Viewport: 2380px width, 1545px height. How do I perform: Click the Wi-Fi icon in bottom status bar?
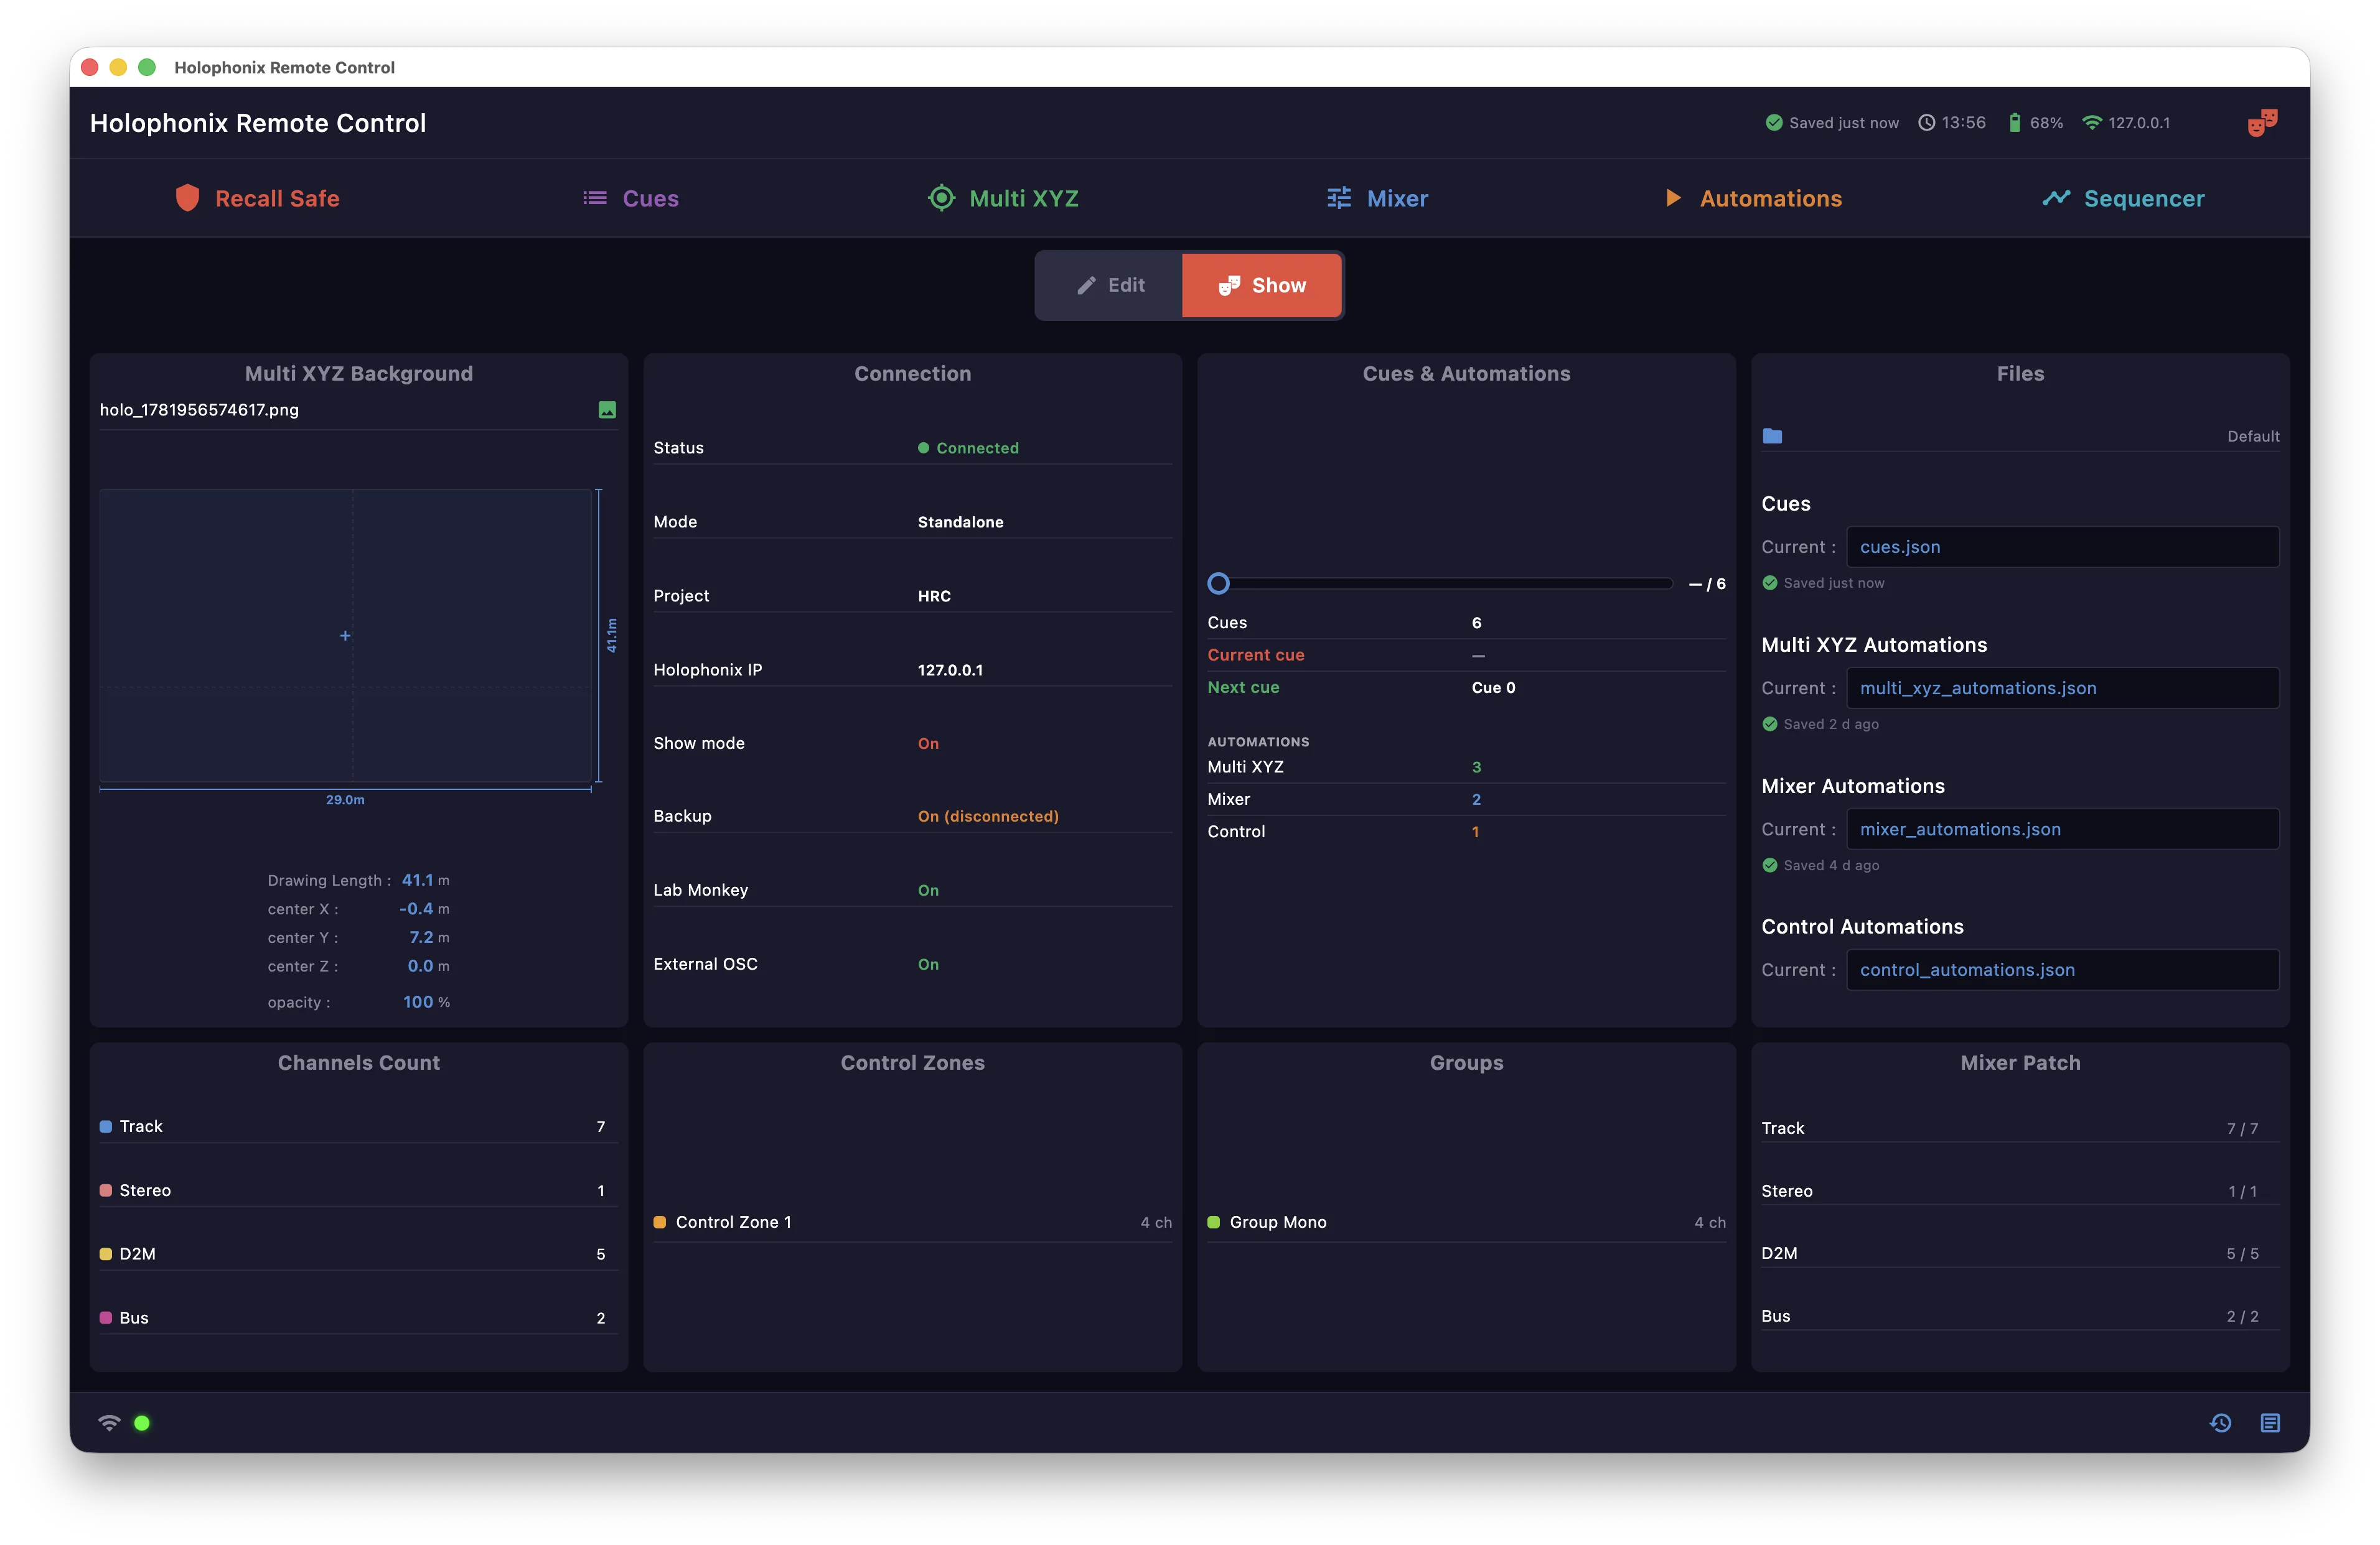[109, 1422]
